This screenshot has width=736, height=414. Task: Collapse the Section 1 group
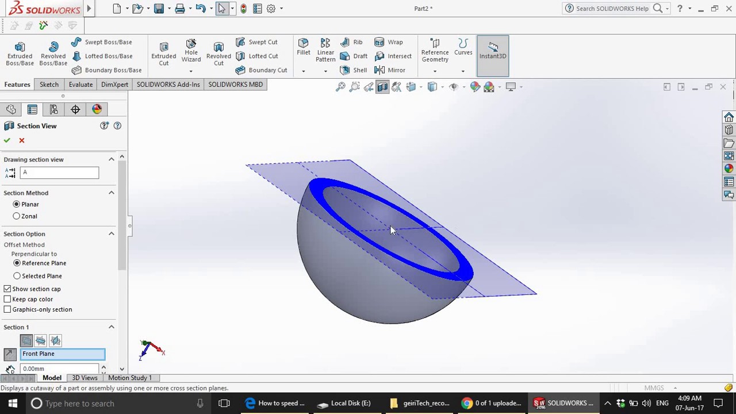112,327
